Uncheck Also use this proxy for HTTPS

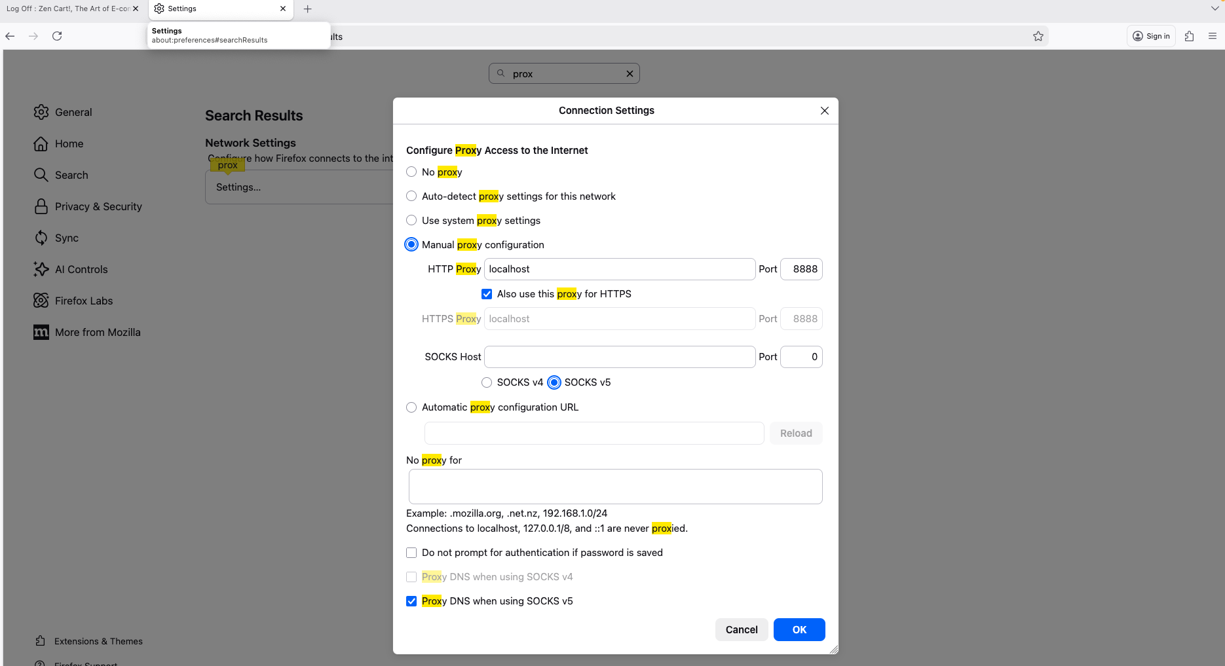point(487,294)
